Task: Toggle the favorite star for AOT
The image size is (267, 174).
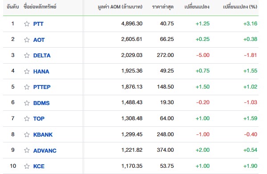Action: [27, 40]
